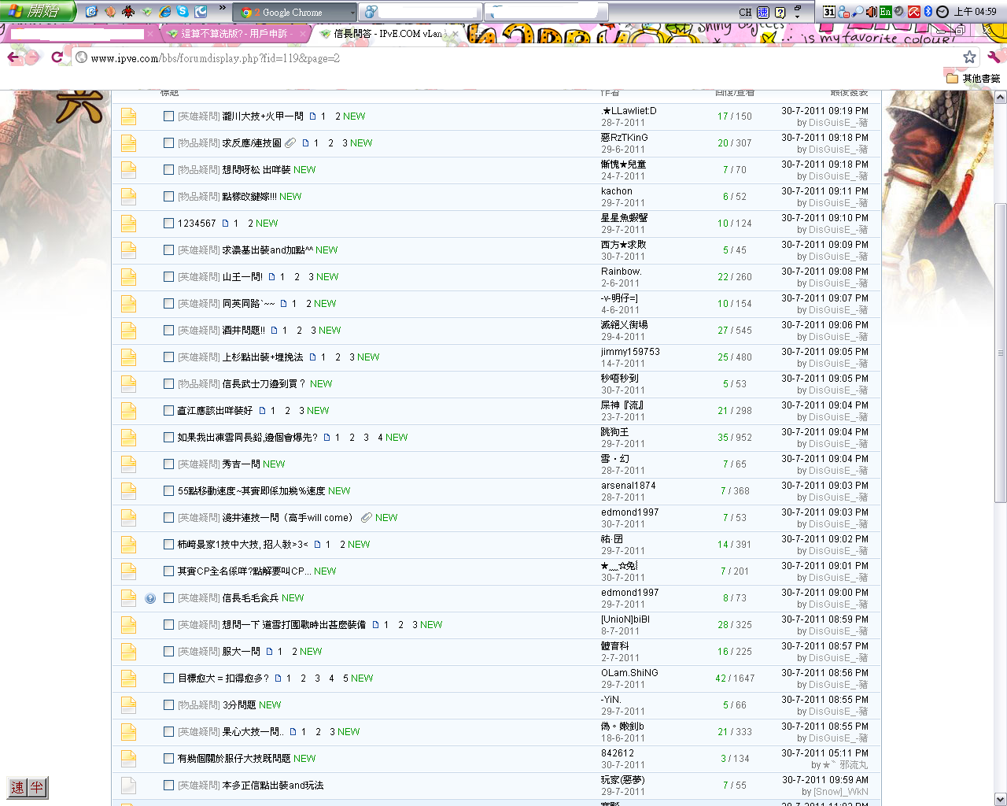Click the page scrollbar down arrow

1001,799
